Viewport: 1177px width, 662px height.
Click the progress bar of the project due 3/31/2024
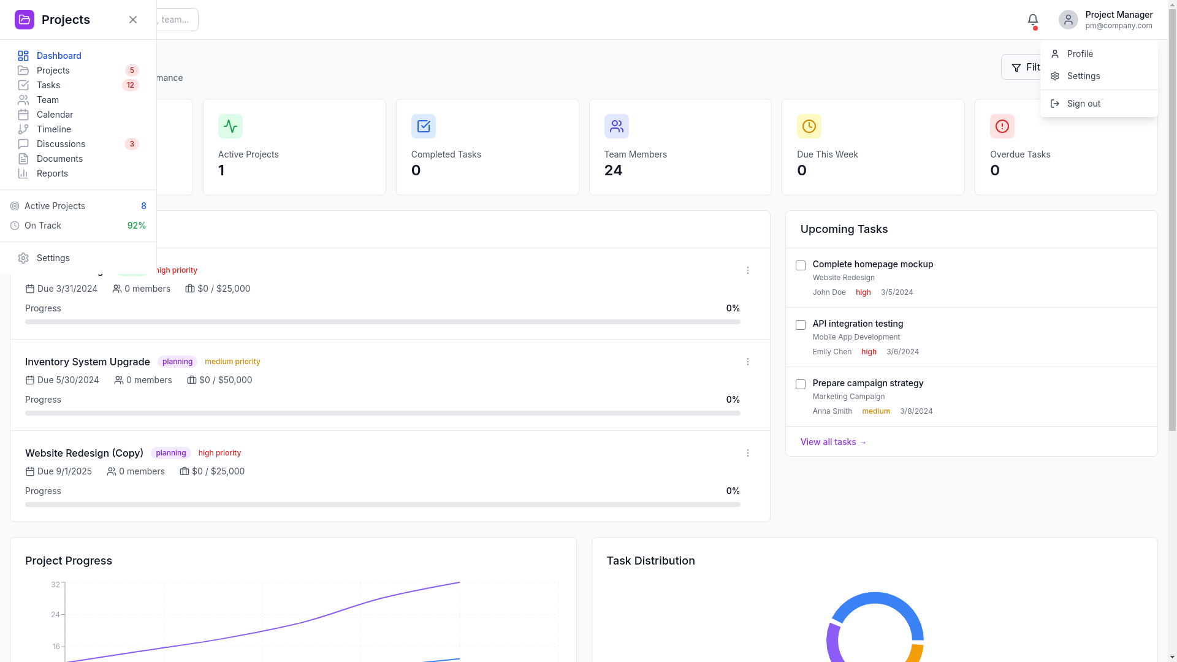coord(383,322)
